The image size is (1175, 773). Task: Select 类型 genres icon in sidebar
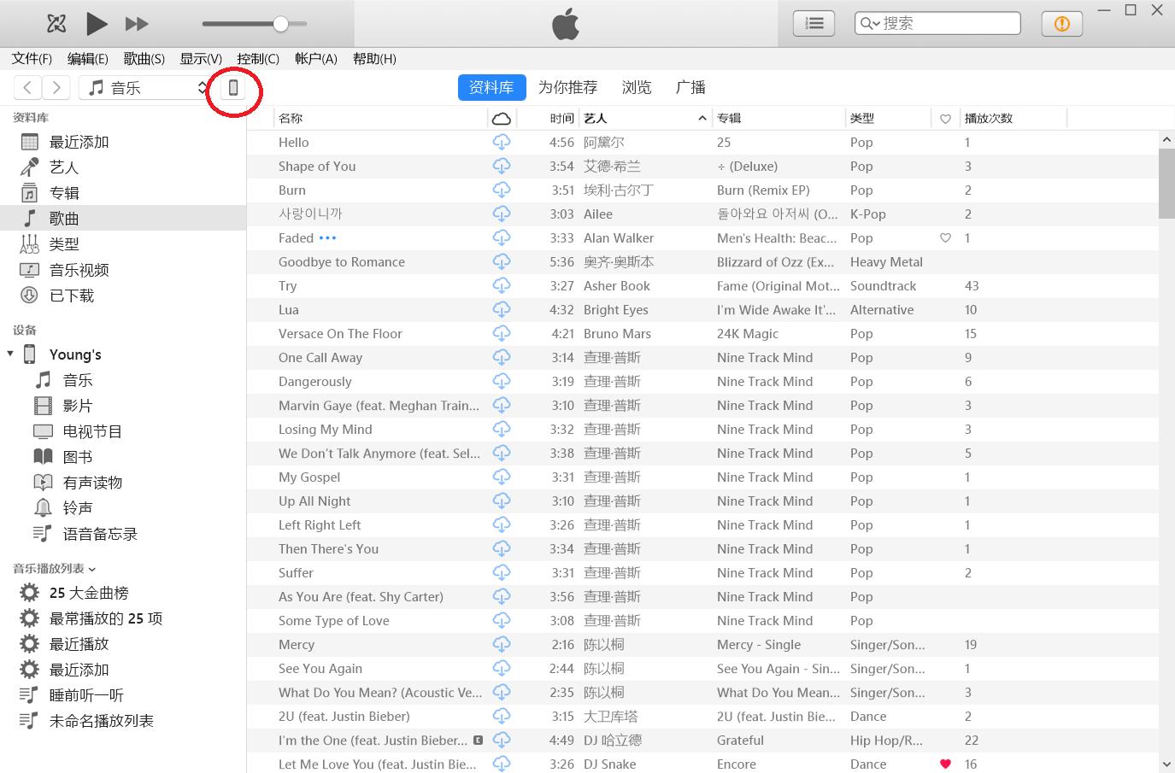30,244
